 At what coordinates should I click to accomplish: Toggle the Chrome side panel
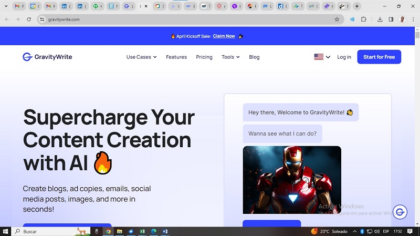(391, 19)
